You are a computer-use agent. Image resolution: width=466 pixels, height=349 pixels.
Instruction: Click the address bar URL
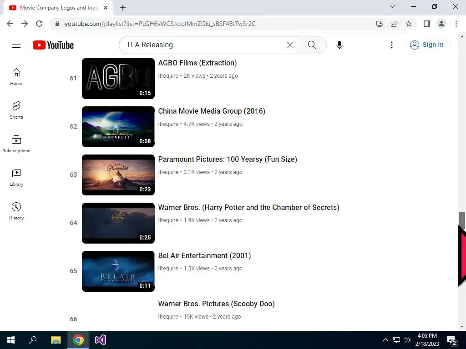tap(160, 24)
